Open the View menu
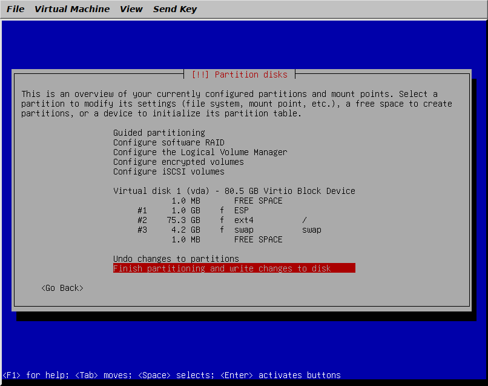The image size is (488, 386). (x=131, y=9)
